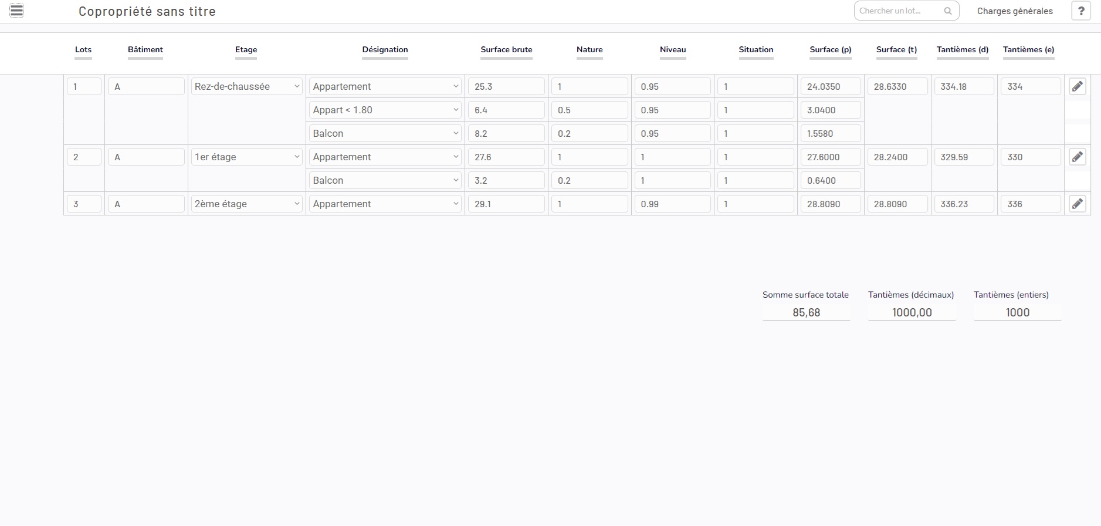Screen dimensions: 1101x526
Task: Open the help question mark button
Action: click(x=1080, y=11)
